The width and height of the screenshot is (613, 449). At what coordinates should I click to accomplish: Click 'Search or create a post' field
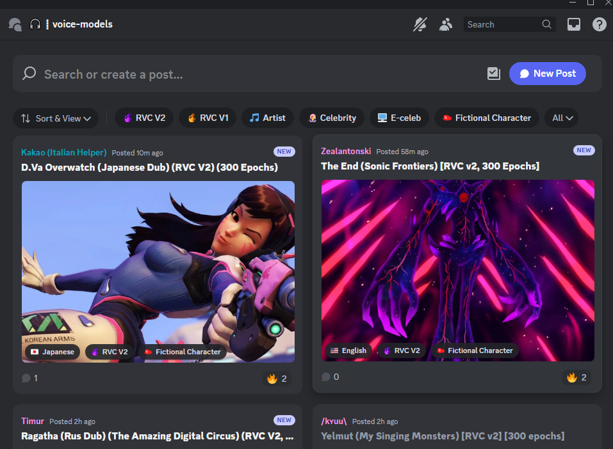click(250, 74)
